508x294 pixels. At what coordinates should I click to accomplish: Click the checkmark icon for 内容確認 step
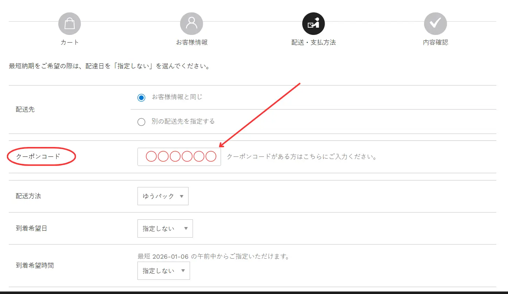(435, 24)
